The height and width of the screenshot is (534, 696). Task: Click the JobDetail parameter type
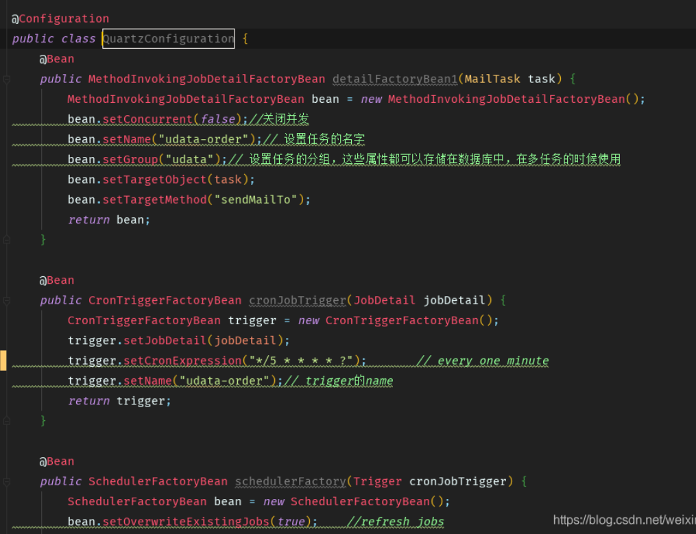385,300
